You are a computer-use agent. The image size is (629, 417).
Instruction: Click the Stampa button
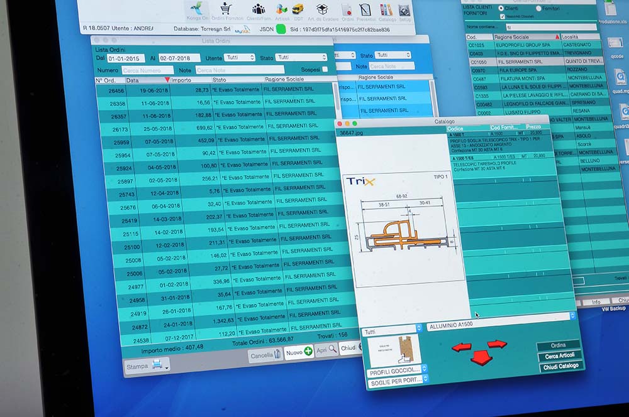pyautogui.click(x=147, y=366)
